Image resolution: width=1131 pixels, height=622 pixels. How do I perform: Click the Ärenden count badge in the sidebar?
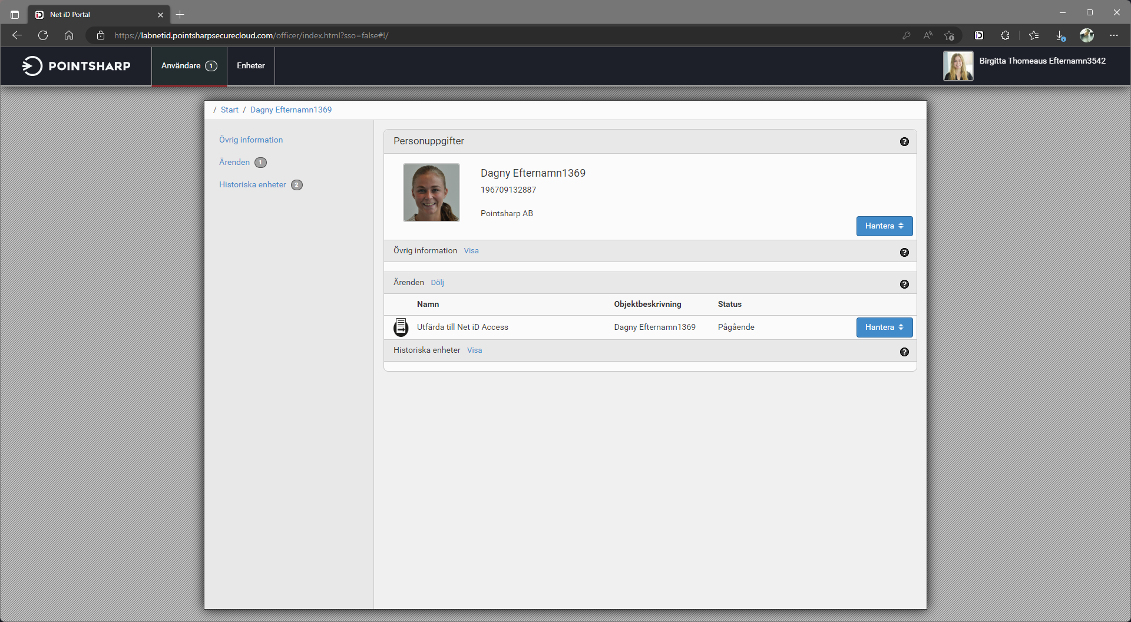pos(260,163)
